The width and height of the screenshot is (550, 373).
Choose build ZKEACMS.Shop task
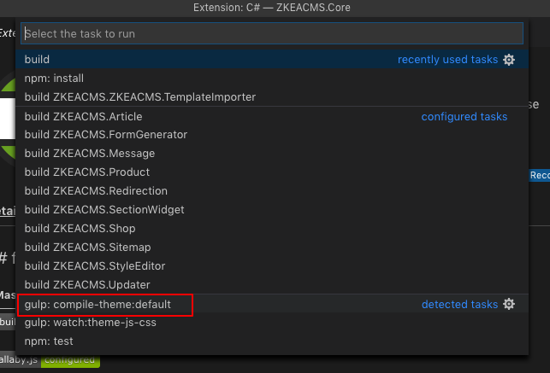pyautogui.click(x=272, y=229)
